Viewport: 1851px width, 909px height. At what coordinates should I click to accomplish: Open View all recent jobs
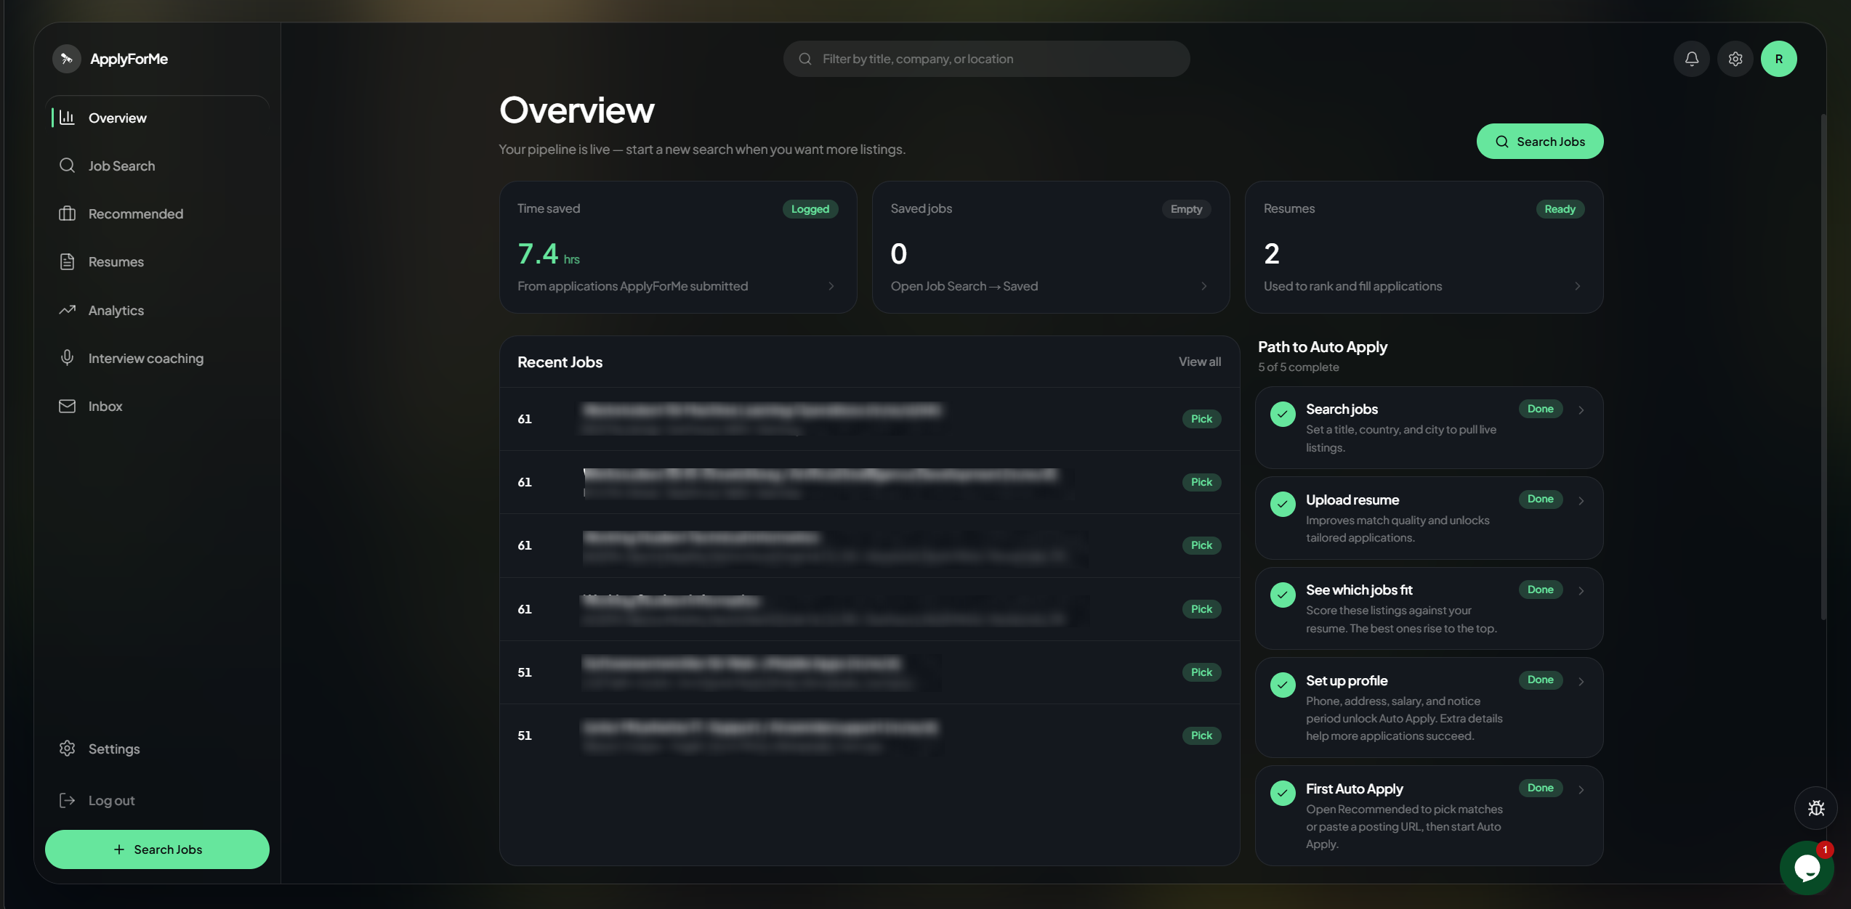pos(1199,362)
